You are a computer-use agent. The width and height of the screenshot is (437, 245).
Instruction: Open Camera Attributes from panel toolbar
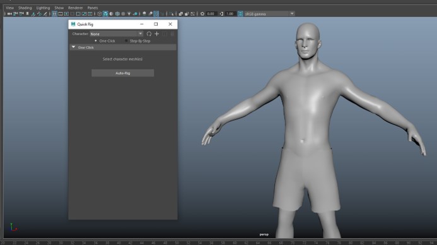click(21, 14)
